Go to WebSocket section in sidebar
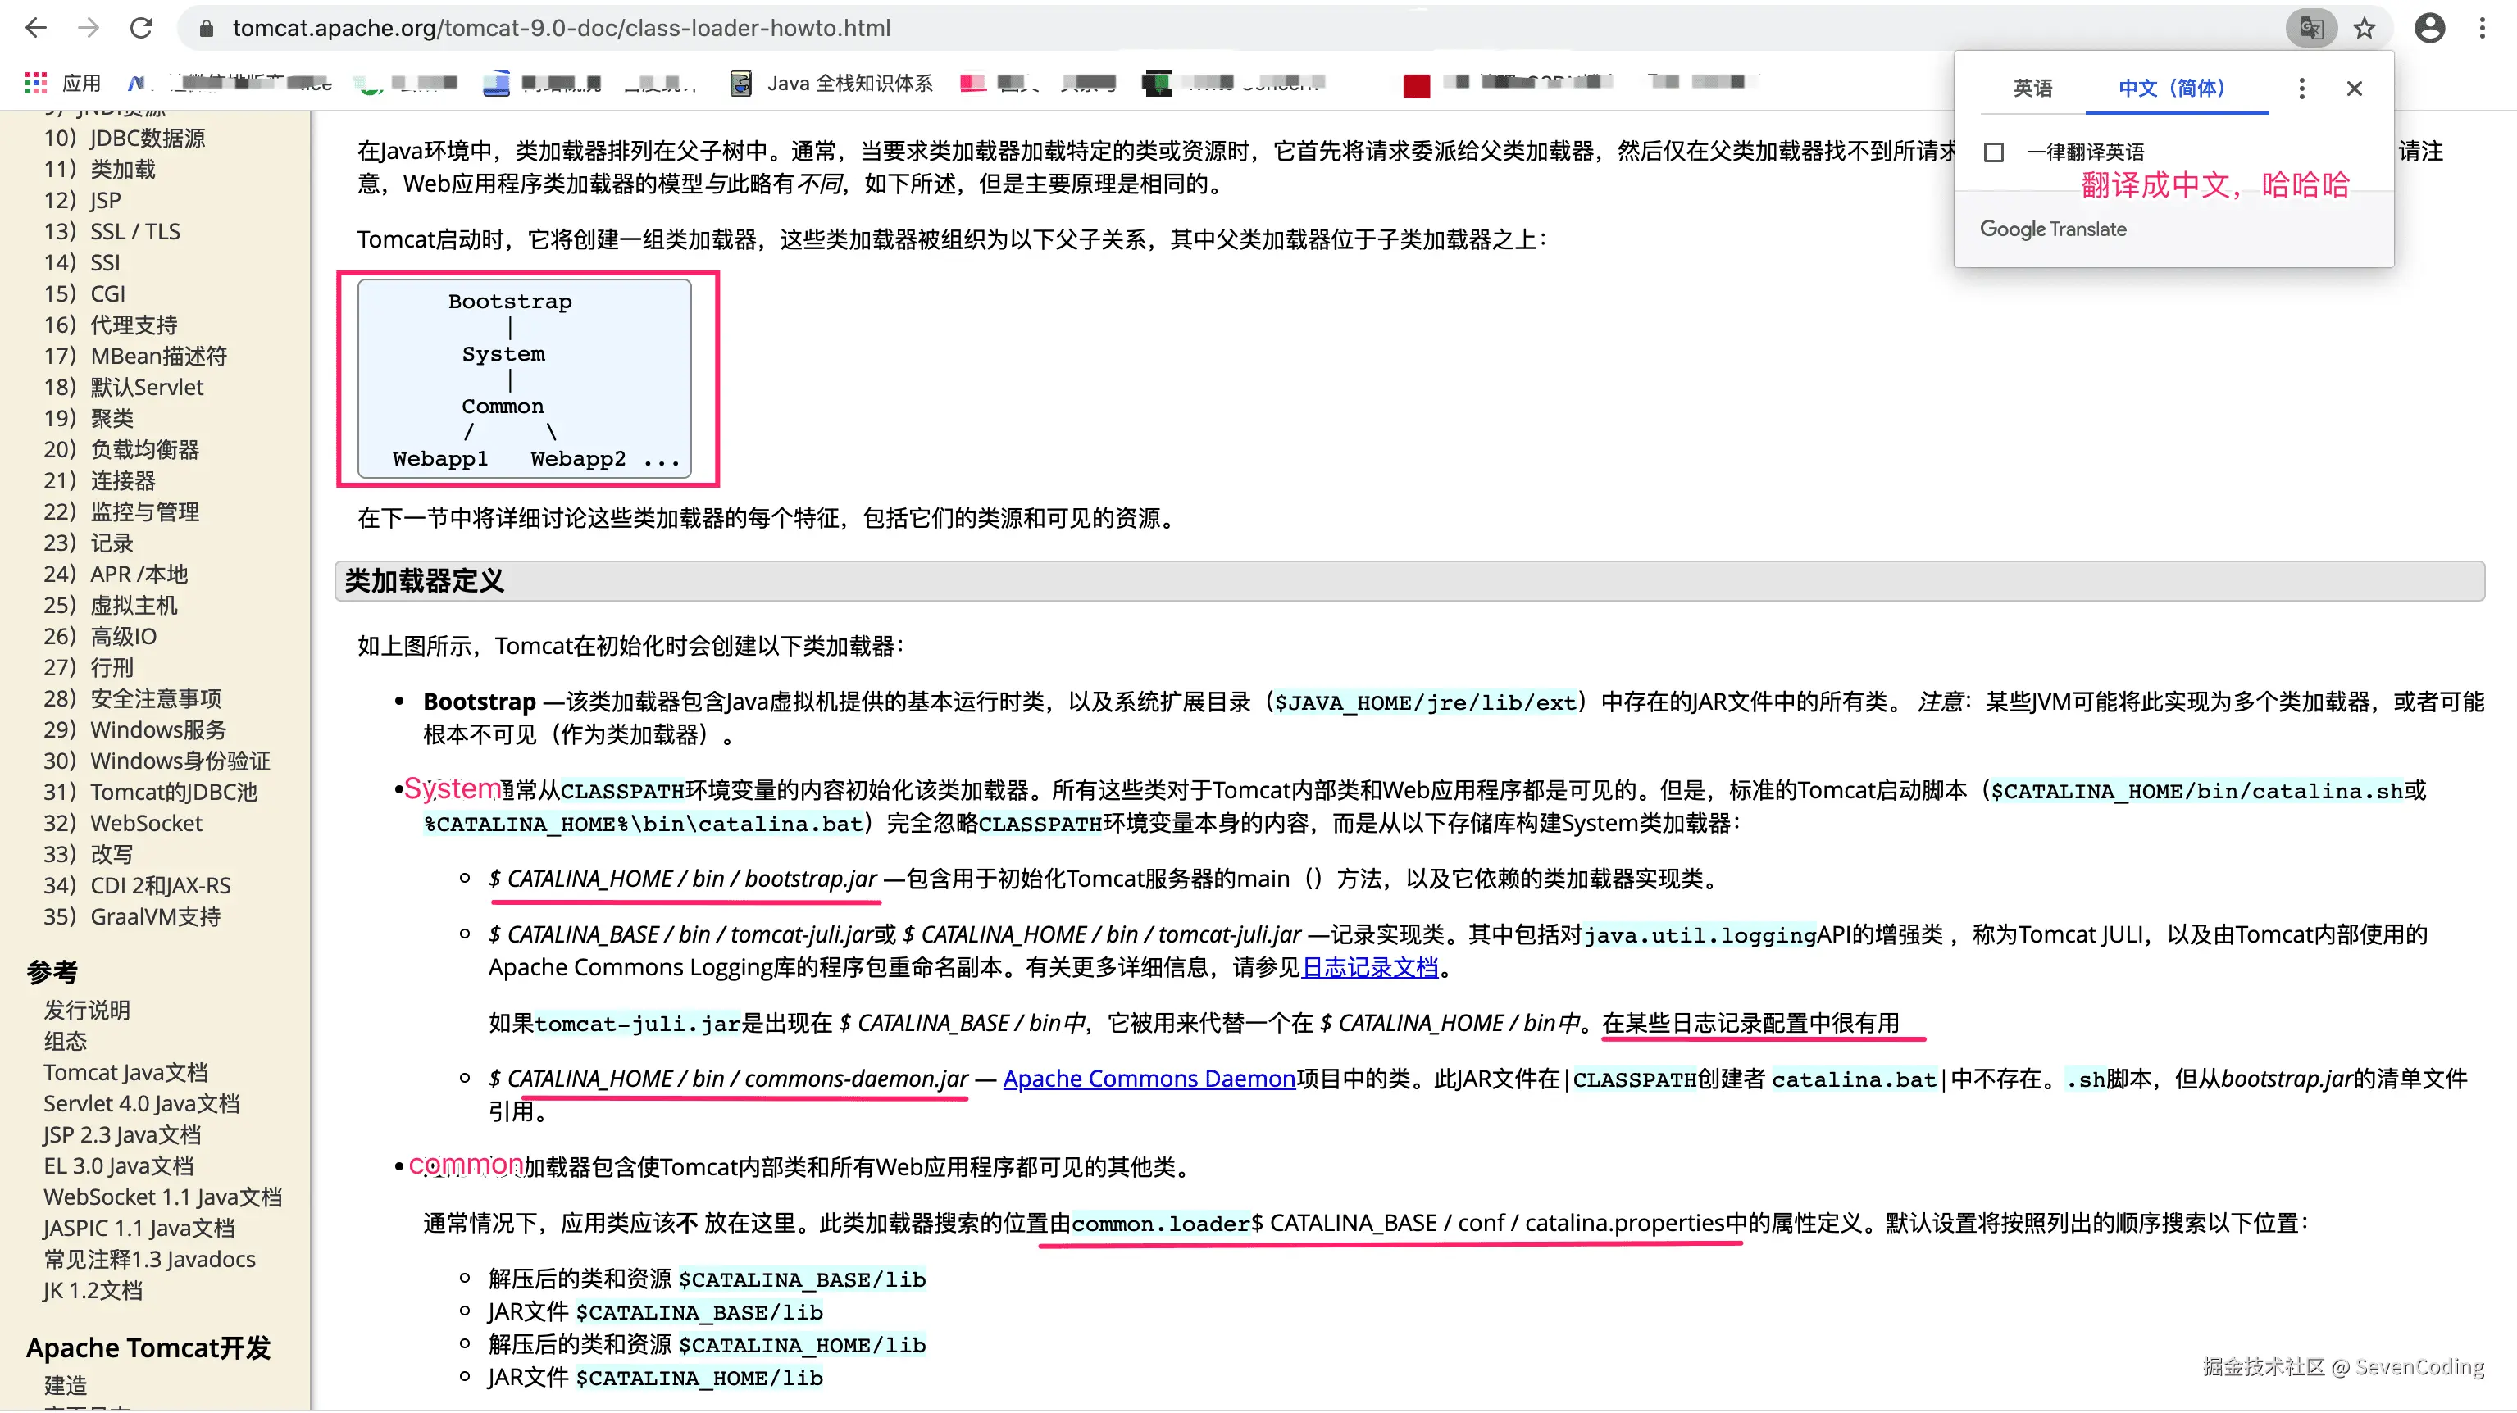 pos(146,823)
